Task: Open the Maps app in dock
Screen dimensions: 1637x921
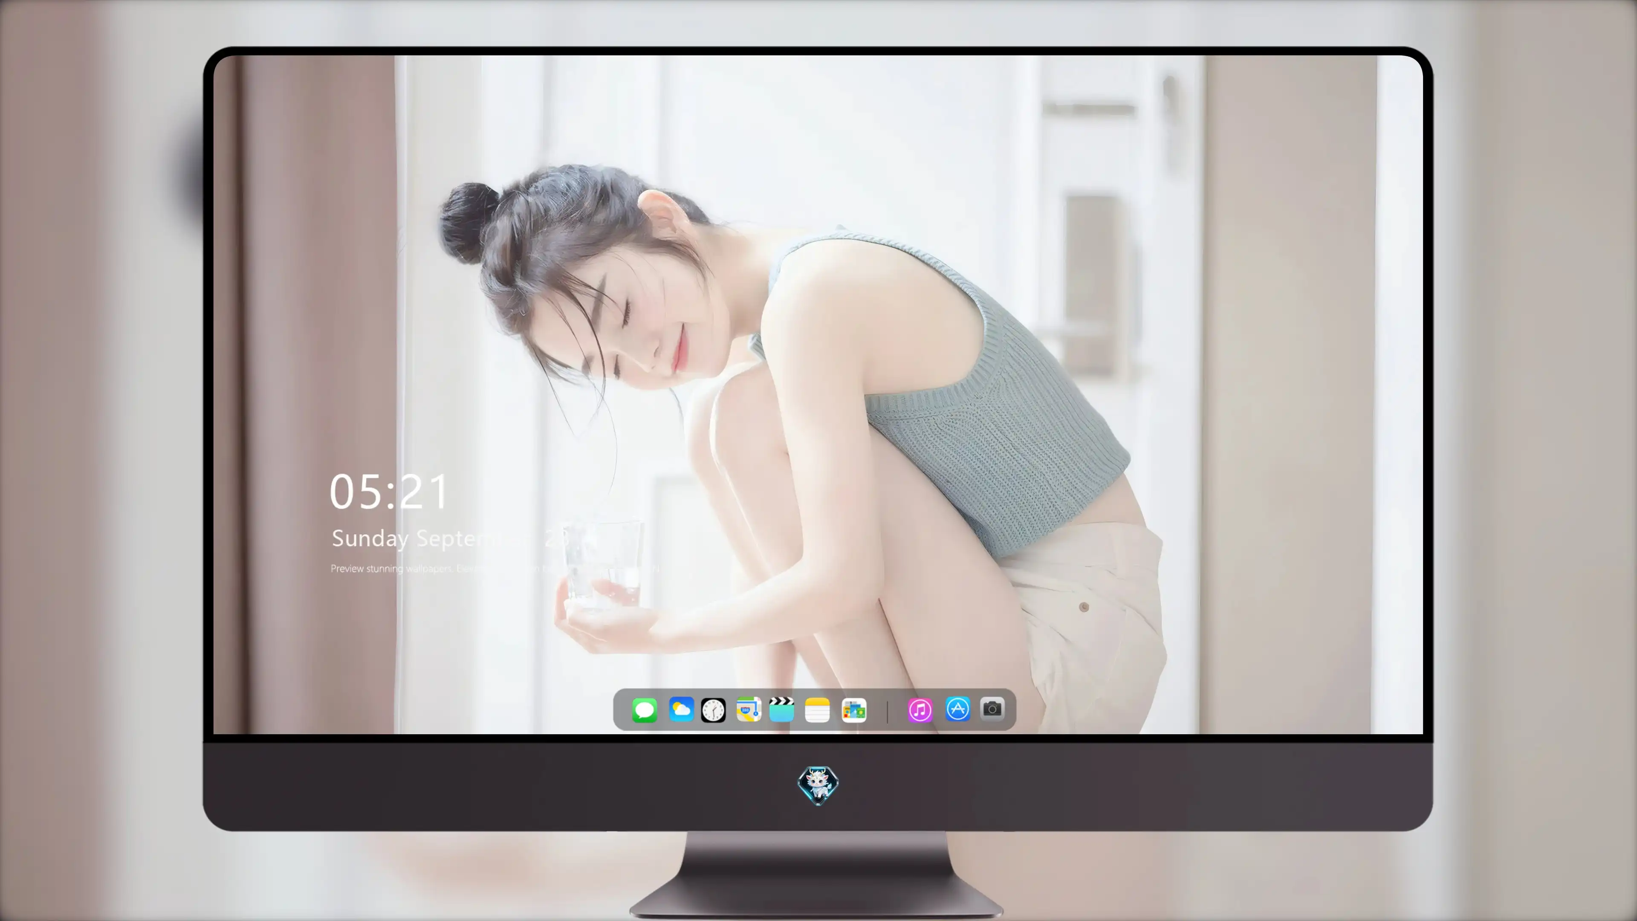Action: coord(749,710)
